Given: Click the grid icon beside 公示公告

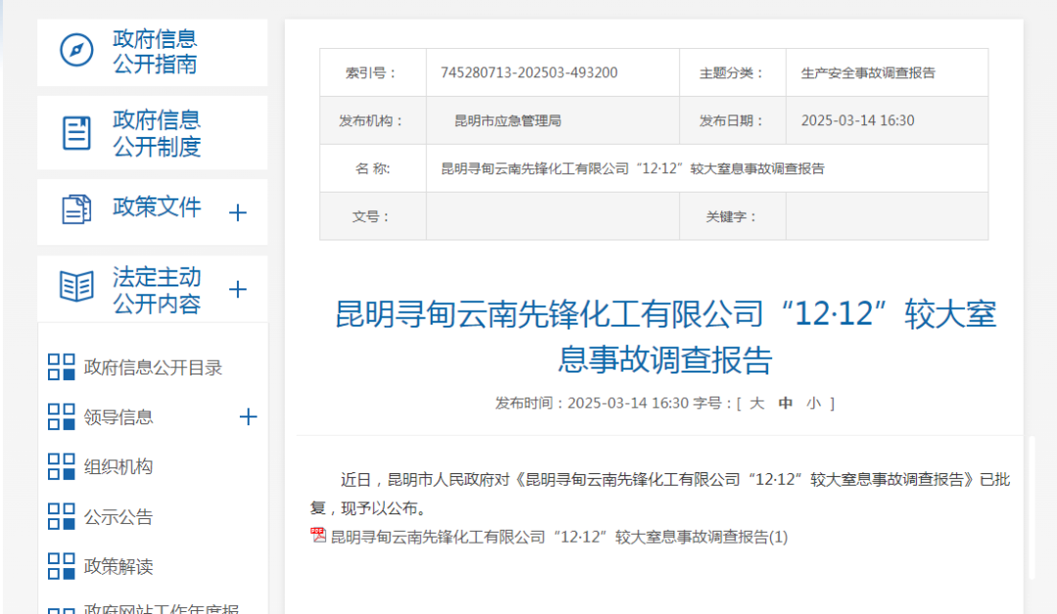Looking at the screenshot, I should point(62,517).
